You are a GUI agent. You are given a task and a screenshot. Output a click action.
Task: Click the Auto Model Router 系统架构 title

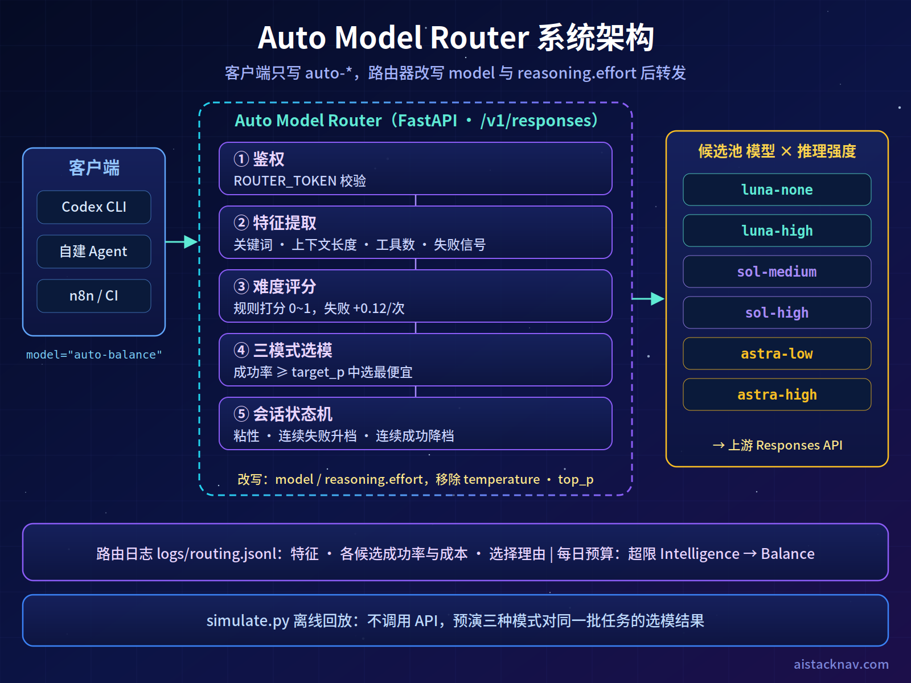pyautogui.click(x=455, y=38)
